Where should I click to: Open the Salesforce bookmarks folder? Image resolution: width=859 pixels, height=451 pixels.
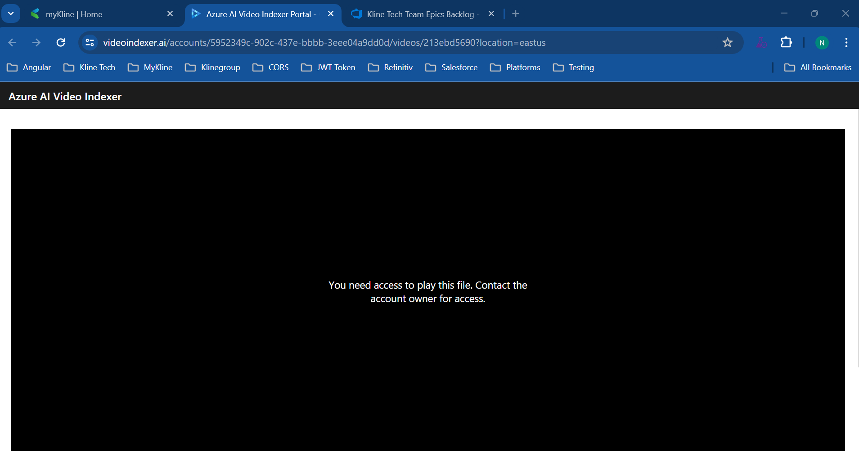click(452, 67)
